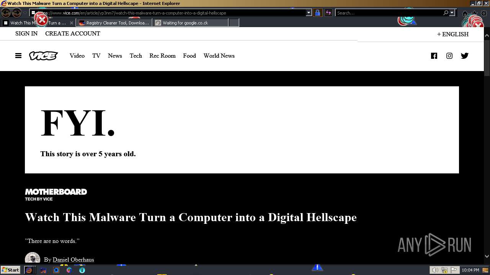490x275 pixels.
Task: Open VICE's Instagram icon
Action: [449, 56]
